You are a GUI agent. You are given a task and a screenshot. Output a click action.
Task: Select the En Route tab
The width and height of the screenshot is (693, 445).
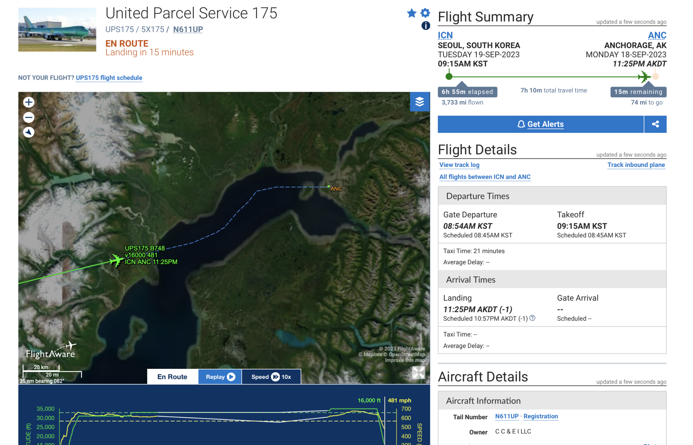coord(172,377)
